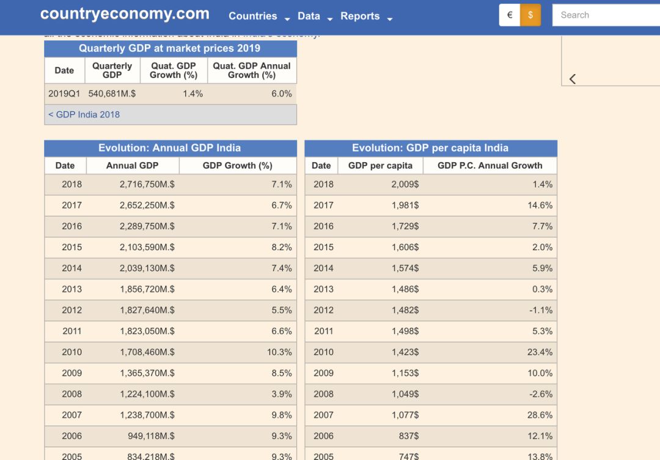This screenshot has height=460, width=660.
Task: Open the GDP India 2018 link
Action: [x=84, y=114]
